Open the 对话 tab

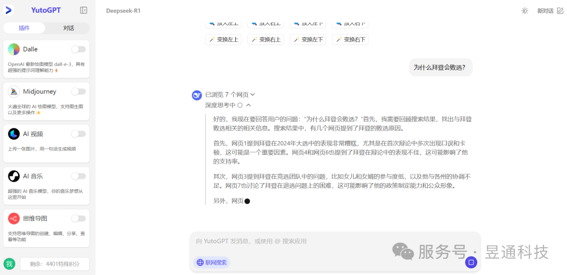[68, 28]
